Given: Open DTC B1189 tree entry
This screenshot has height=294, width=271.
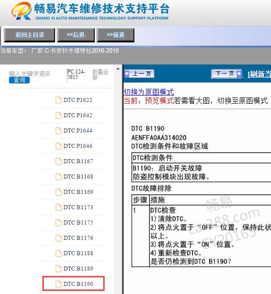Looking at the screenshot, I should [78, 268].
